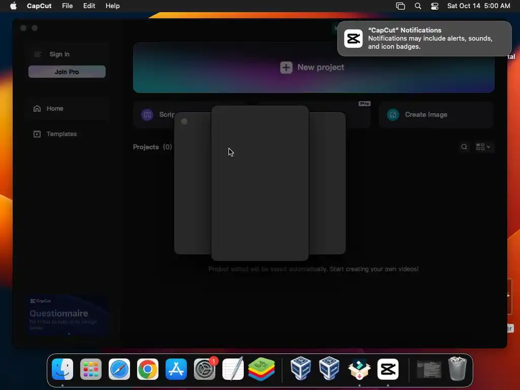This screenshot has width=520, height=390.
Task: Open first VirtualBox icon in the Dock
Action: [301, 369]
